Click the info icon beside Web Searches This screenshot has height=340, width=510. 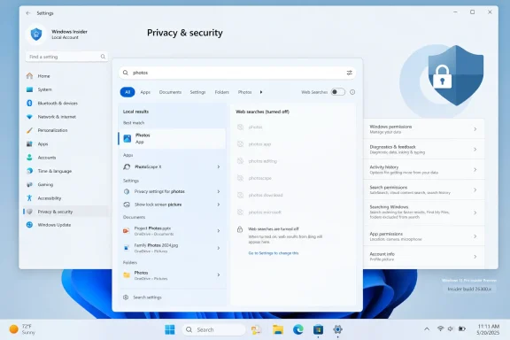pos(352,92)
